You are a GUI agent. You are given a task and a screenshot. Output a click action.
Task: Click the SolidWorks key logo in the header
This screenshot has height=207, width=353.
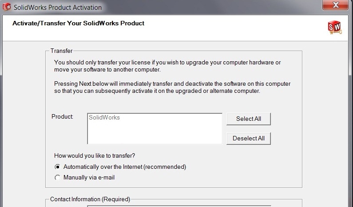tap(334, 28)
